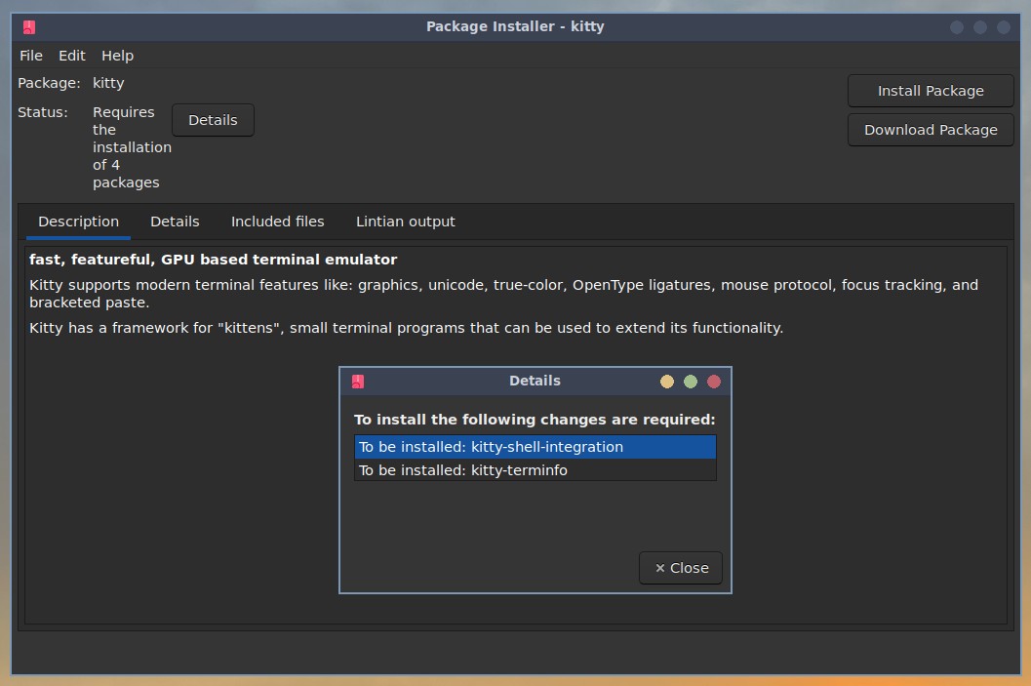Switch to the Lintian output tab

coord(405,222)
